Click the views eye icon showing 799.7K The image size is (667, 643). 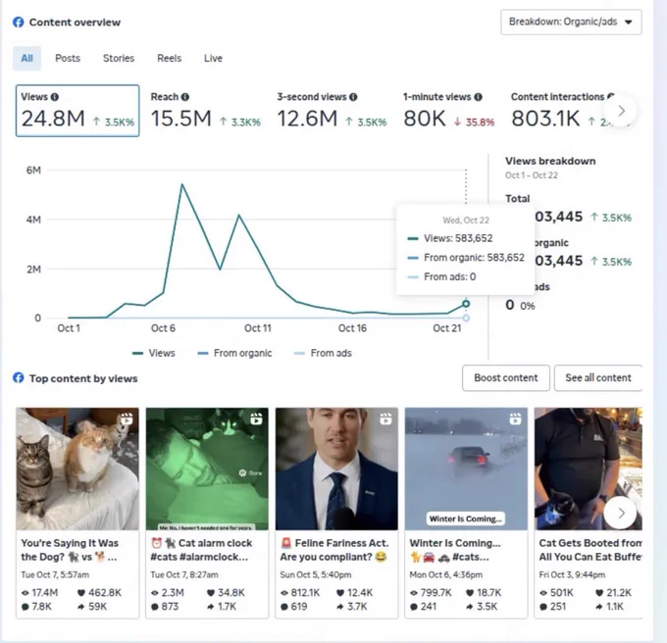pos(414,593)
